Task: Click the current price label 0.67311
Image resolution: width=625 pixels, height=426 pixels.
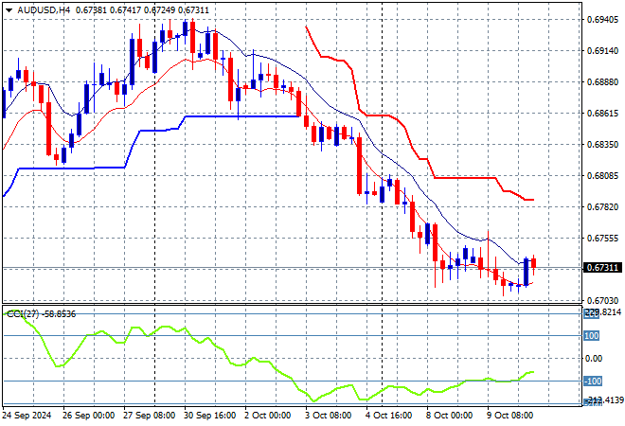Action: [x=601, y=268]
